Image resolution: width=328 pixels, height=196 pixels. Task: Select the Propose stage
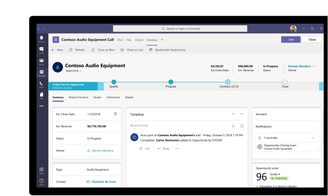[171, 82]
